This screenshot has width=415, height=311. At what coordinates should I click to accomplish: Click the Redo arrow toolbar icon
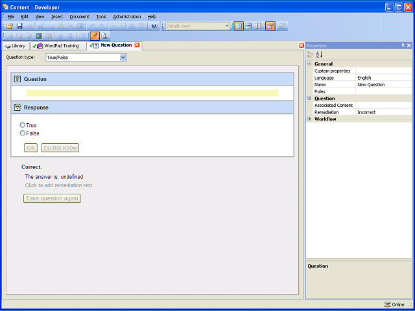pos(102,26)
